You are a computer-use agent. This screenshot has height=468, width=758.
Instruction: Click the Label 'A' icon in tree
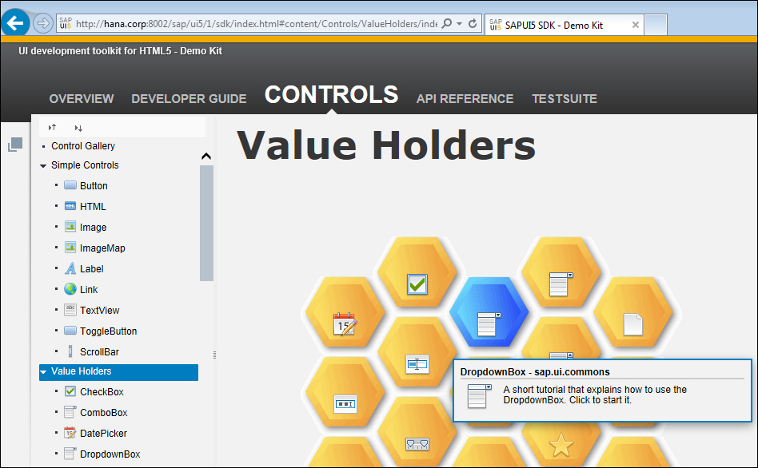point(70,268)
